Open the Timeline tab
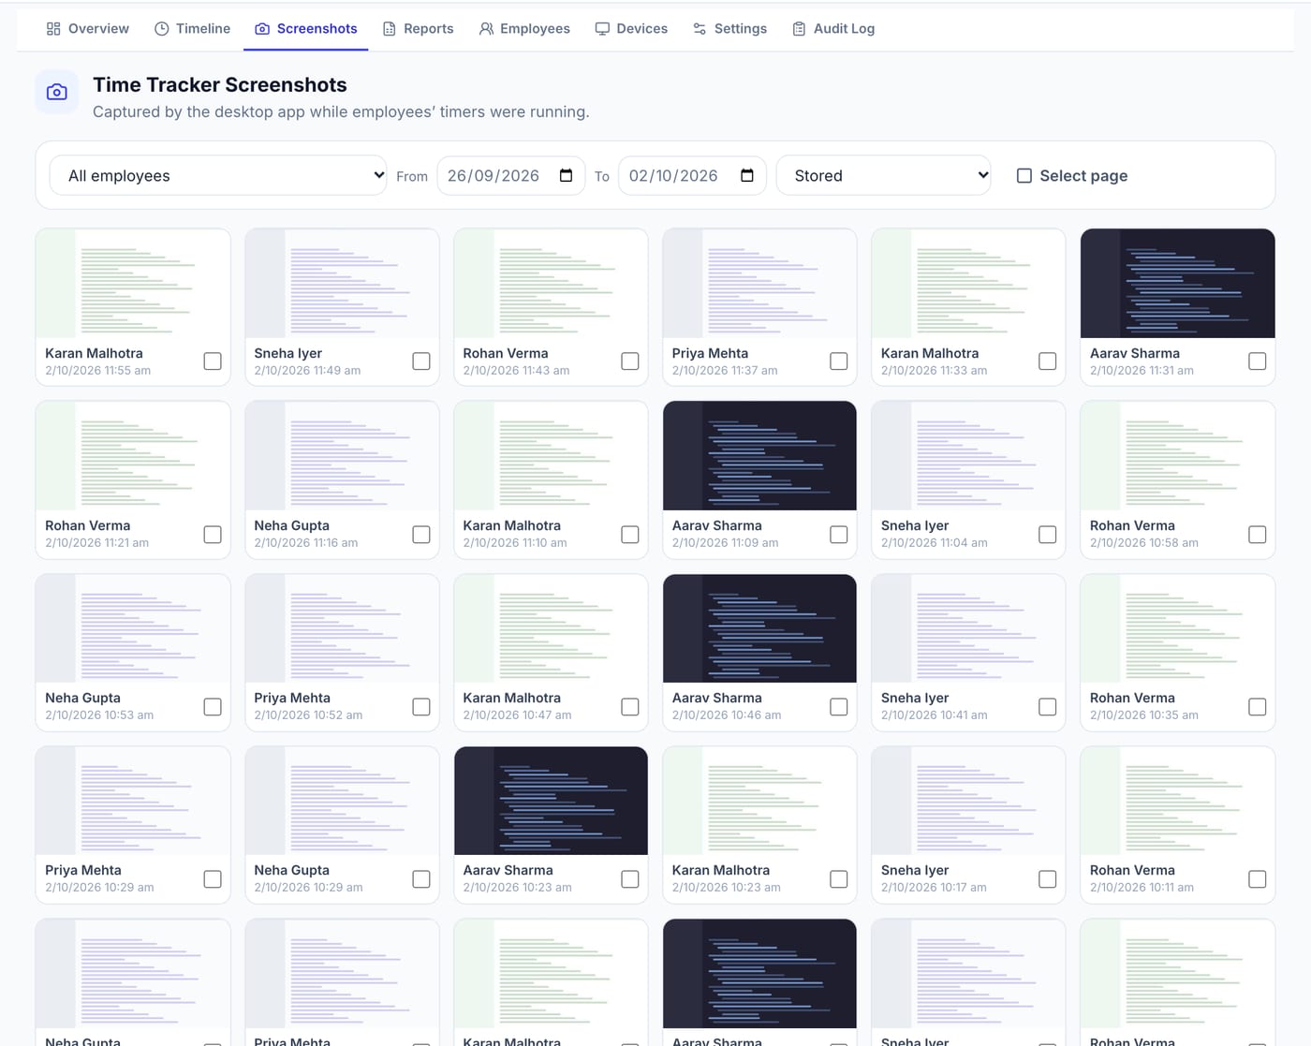The height and width of the screenshot is (1046, 1311). click(x=193, y=29)
